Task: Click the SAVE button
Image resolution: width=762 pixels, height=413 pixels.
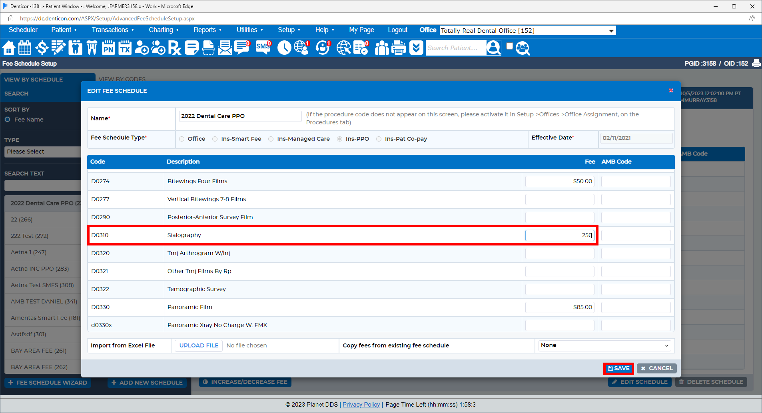Action: 618,368
